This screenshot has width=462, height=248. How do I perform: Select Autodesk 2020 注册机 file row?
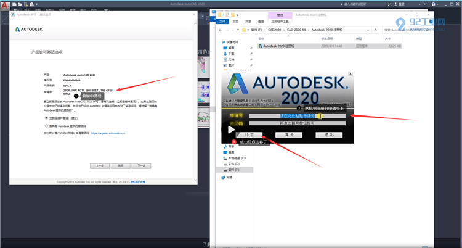[x=330, y=46]
